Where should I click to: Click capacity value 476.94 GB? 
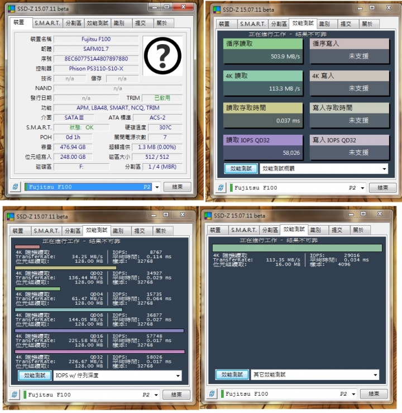(x=73, y=147)
